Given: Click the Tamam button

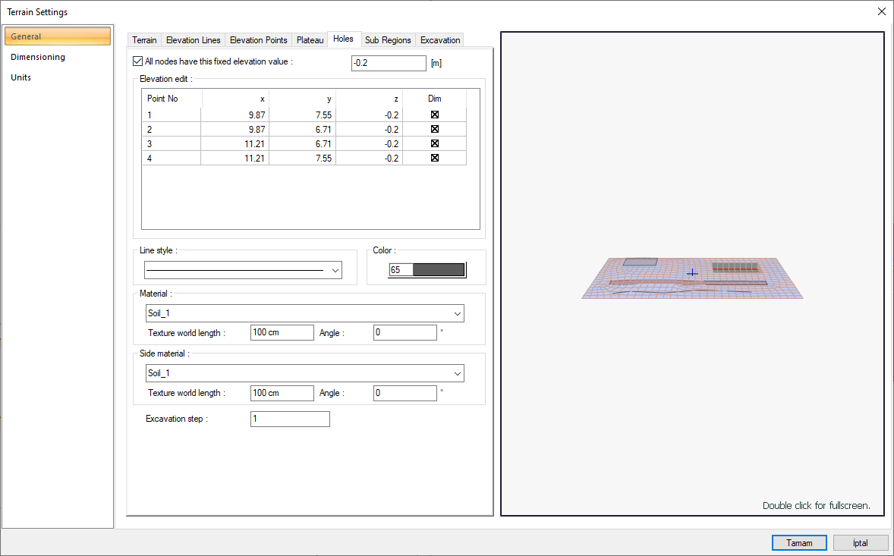Looking at the screenshot, I should (798, 543).
